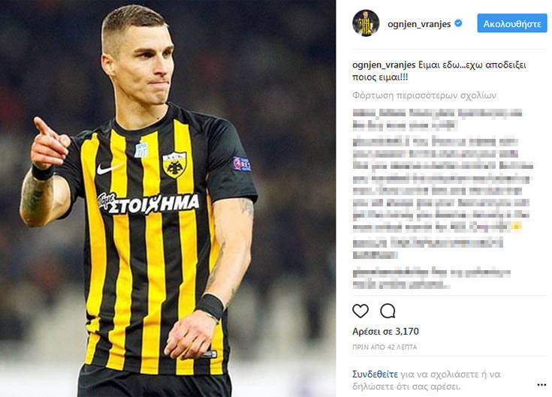Click the main photo of the player
Image resolution: width=552 pixels, height=397 pixels.
coord(167,198)
